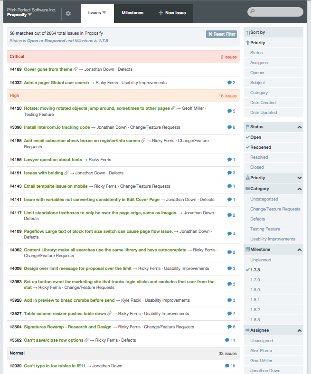Collapse the Status filter section
Screen dimensions: 311x374
click(x=300, y=127)
